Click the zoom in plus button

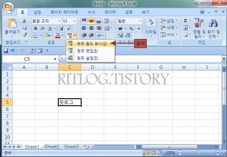click(218, 153)
